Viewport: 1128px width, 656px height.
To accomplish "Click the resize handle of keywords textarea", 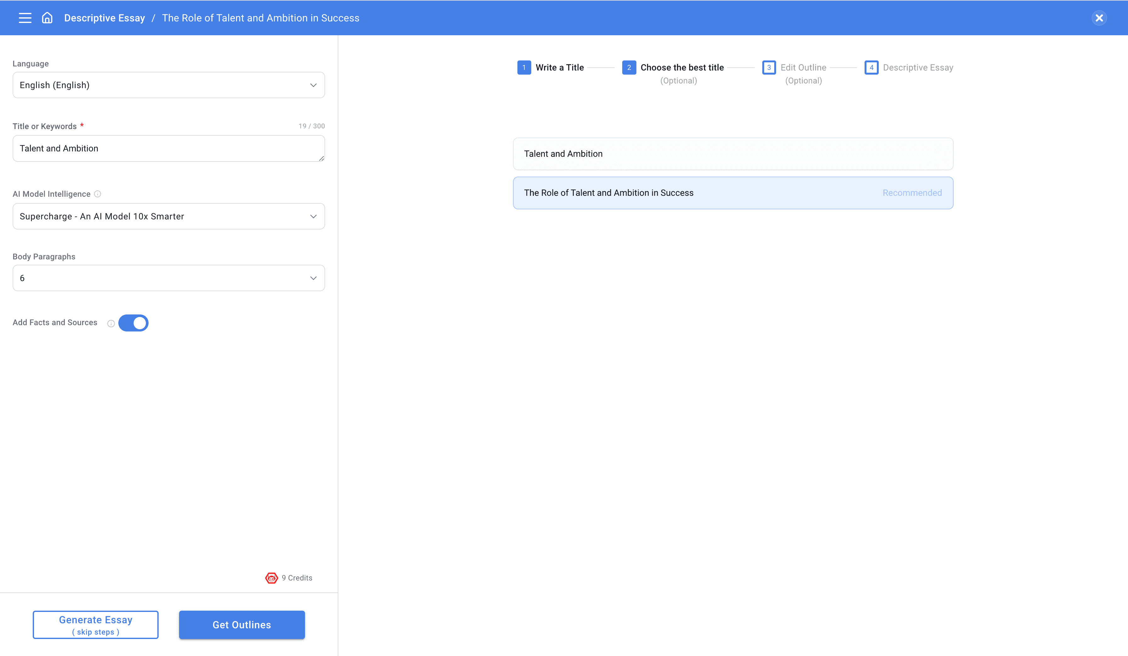I will click(321, 159).
